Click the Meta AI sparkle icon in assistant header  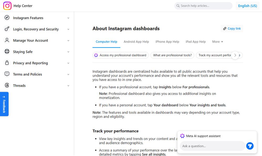click(182, 136)
